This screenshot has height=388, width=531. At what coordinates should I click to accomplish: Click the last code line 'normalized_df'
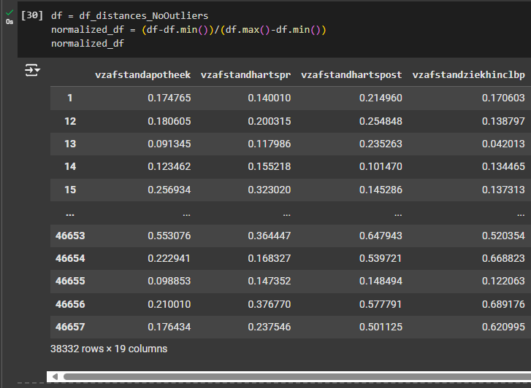click(x=88, y=44)
